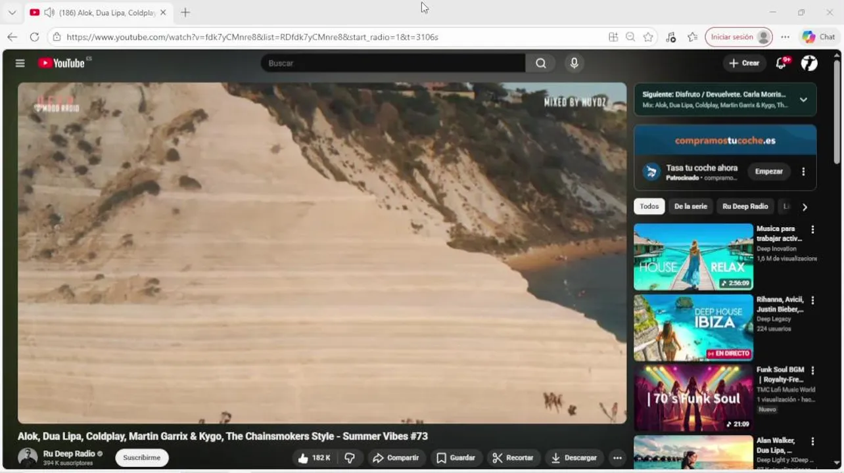Click the search magnifier button
The image size is (844, 473).
[x=540, y=63]
